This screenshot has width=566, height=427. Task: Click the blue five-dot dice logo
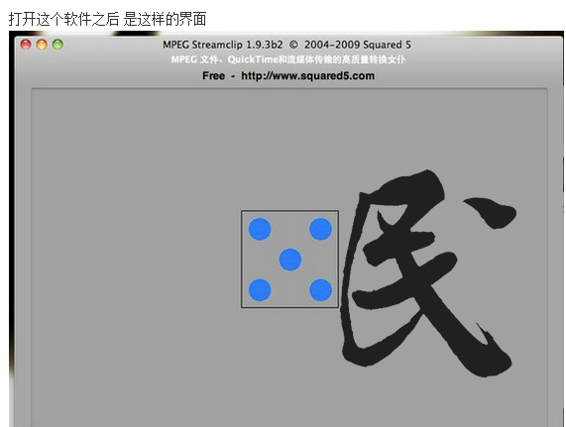tap(289, 260)
